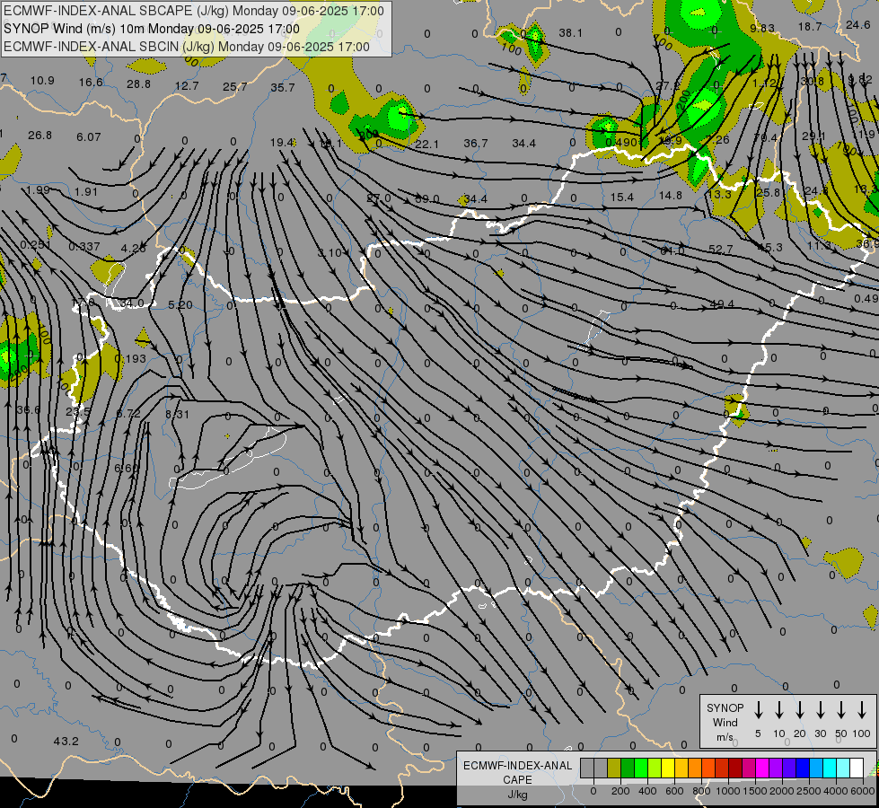Click the map value '5.20'
This screenshot has height=808, width=879.
point(180,304)
